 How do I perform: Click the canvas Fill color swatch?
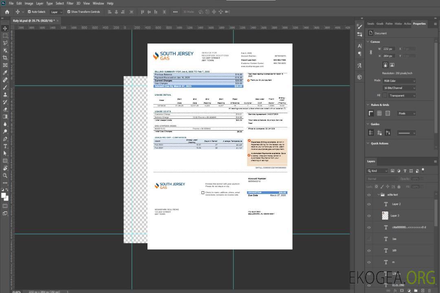pos(384,95)
